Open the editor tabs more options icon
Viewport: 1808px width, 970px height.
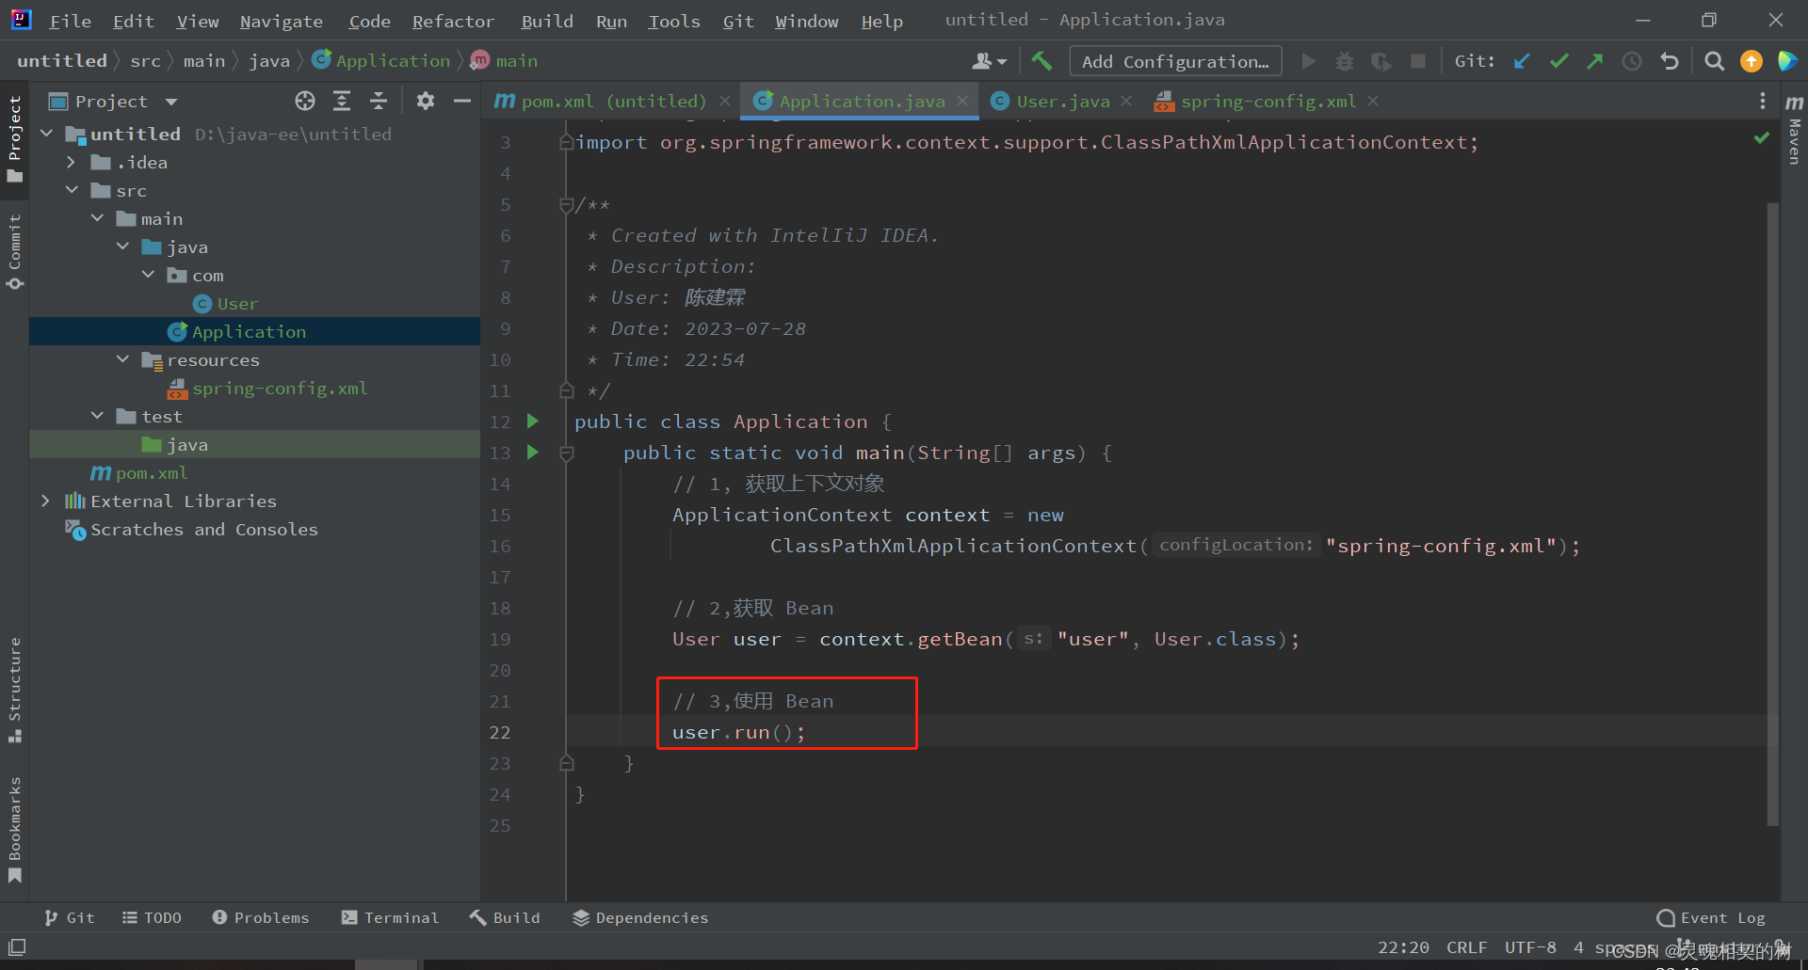pyautogui.click(x=1763, y=101)
